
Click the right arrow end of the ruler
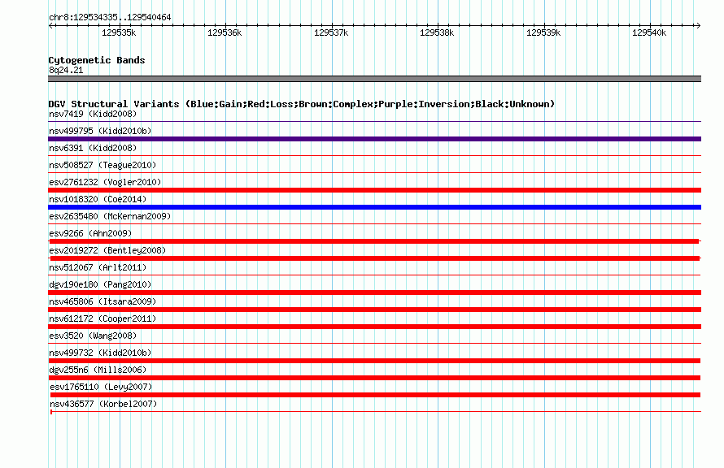click(698, 25)
